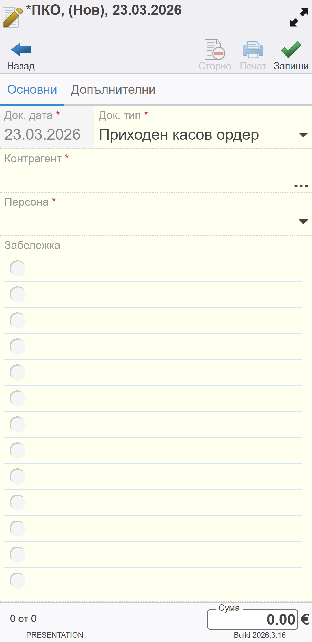
Task: Click the blue Назад back arrow
Action: [x=21, y=50]
